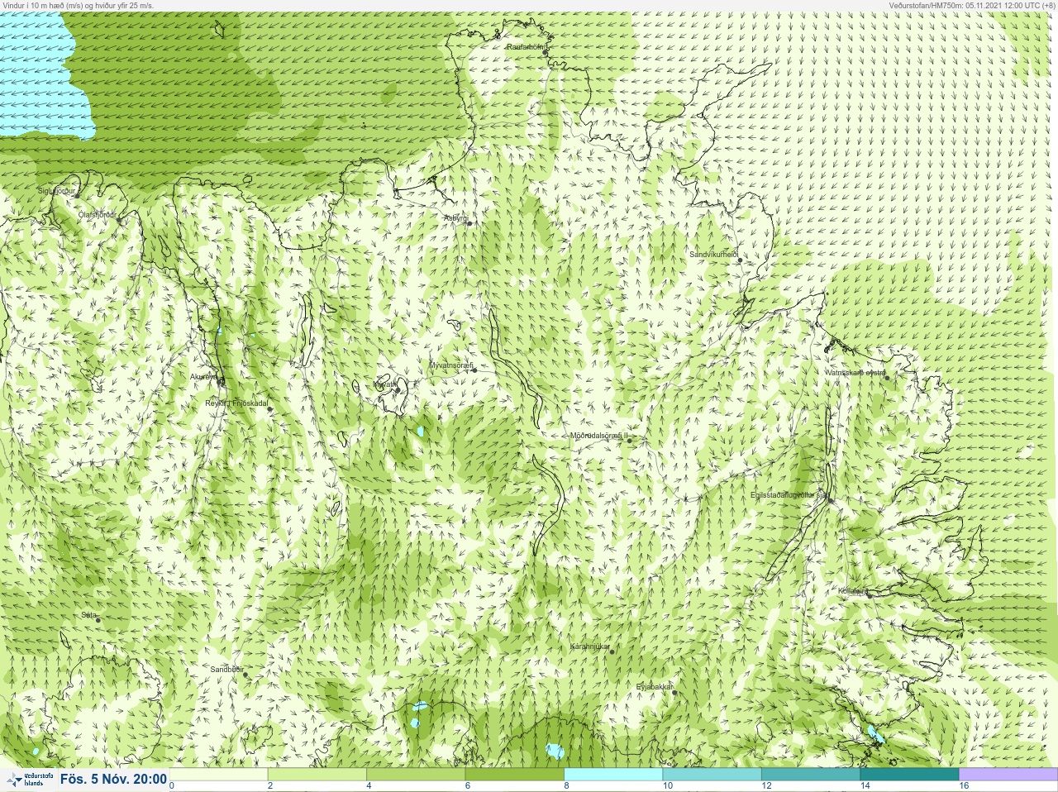This screenshot has height=792, width=1058.
Task: Click the Ólafsfjörður station label
Action: tap(97, 214)
